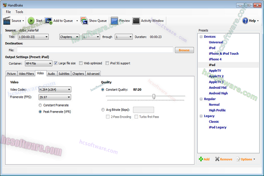The height and width of the screenshot is (176, 264).
Task: Select the Classic preset
Action: point(214,122)
